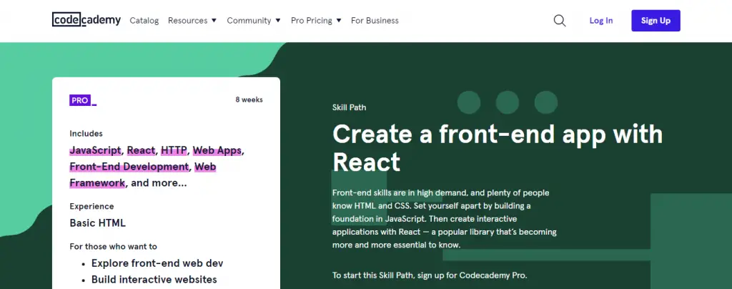Click the "Create a front-end app with React" heading
732x289 pixels.
pos(498,147)
